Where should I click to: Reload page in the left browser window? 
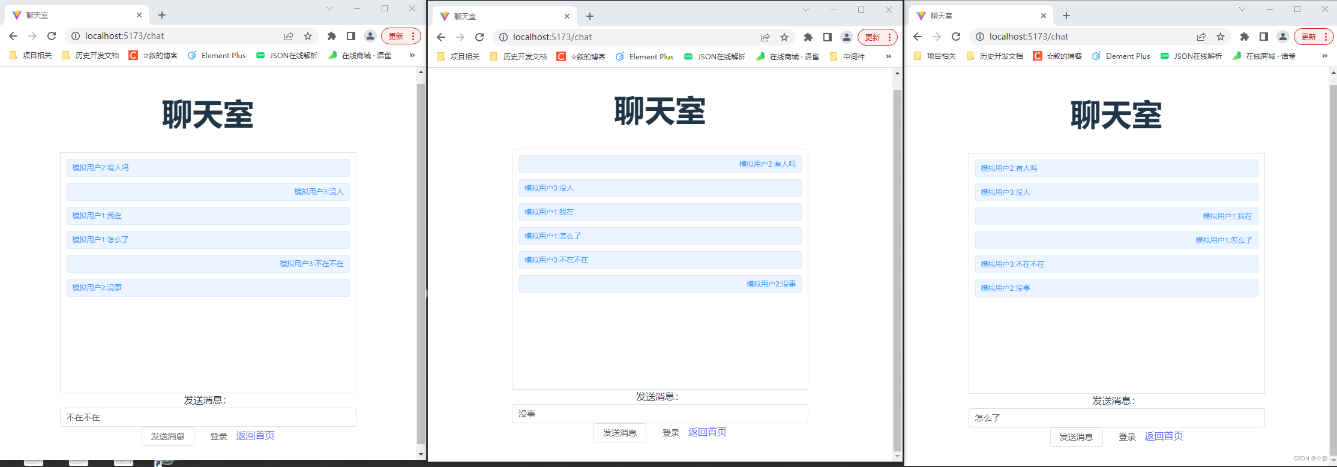[x=52, y=36]
